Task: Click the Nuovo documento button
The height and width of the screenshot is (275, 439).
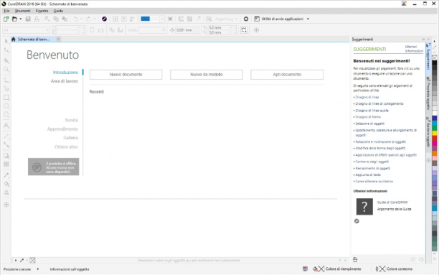Action: tap(126, 75)
